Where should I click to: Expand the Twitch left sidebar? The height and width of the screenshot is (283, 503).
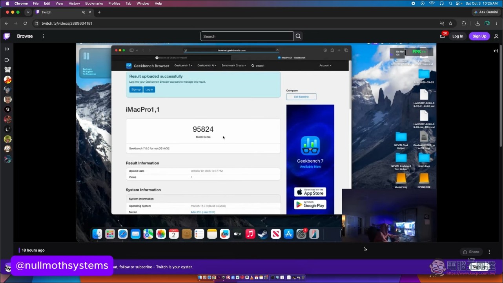[7, 49]
